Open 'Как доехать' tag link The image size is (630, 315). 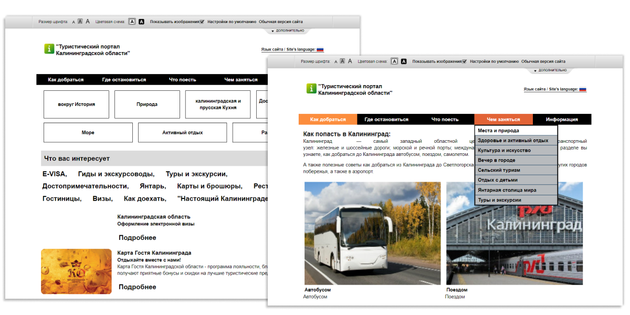coord(145,199)
